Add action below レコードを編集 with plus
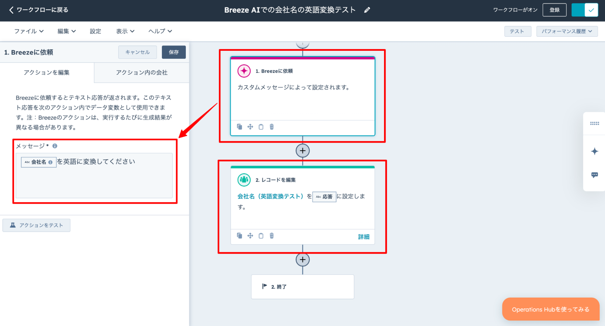The height and width of the screenshot is (326, 605). click(x=303, y=259)
